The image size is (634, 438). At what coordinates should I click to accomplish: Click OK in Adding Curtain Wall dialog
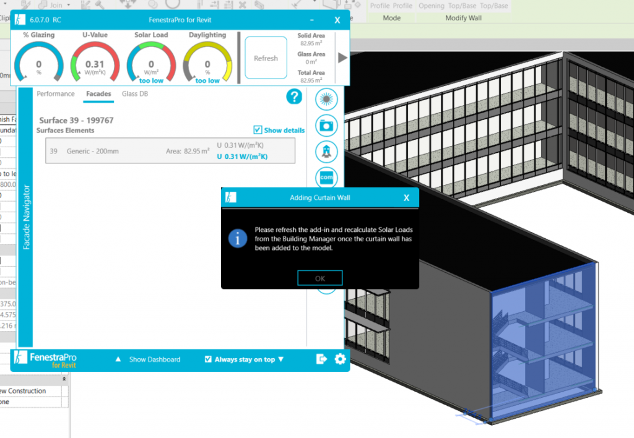coord(320,278)
